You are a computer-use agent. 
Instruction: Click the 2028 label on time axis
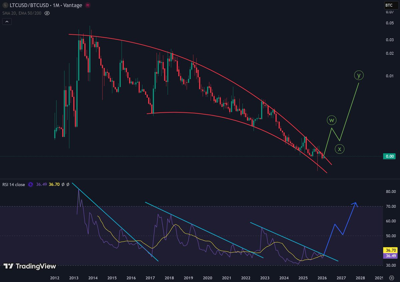(x=360, y=278)
